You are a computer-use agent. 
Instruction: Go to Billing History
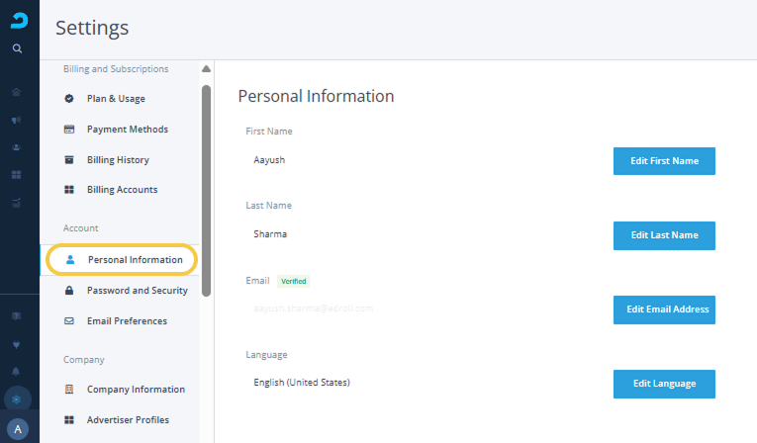tap(117, 160)
